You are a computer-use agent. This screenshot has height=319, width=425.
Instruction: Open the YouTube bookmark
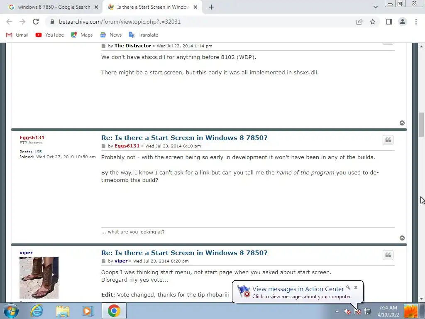coord(50,35)
